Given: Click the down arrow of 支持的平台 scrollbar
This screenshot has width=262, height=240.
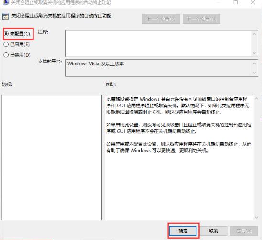Looking at the screenshot, I should pyautogui.click(x=254, y=73).
